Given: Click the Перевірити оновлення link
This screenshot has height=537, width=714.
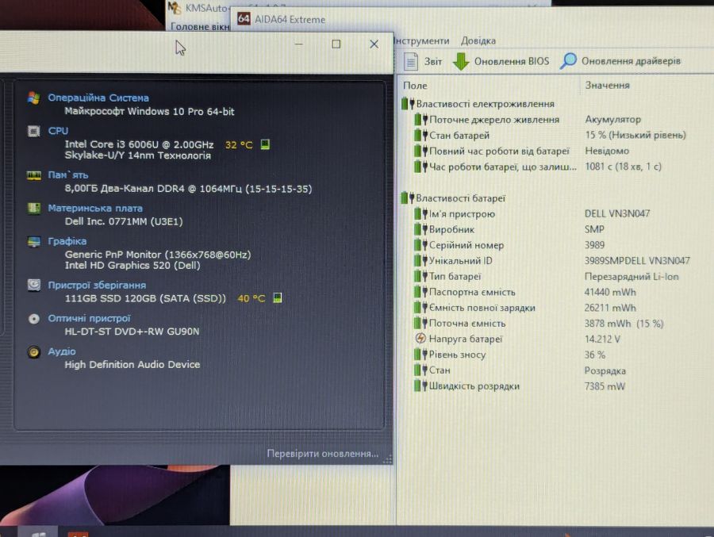Looking at the screenshot, I should pos(322,454).
